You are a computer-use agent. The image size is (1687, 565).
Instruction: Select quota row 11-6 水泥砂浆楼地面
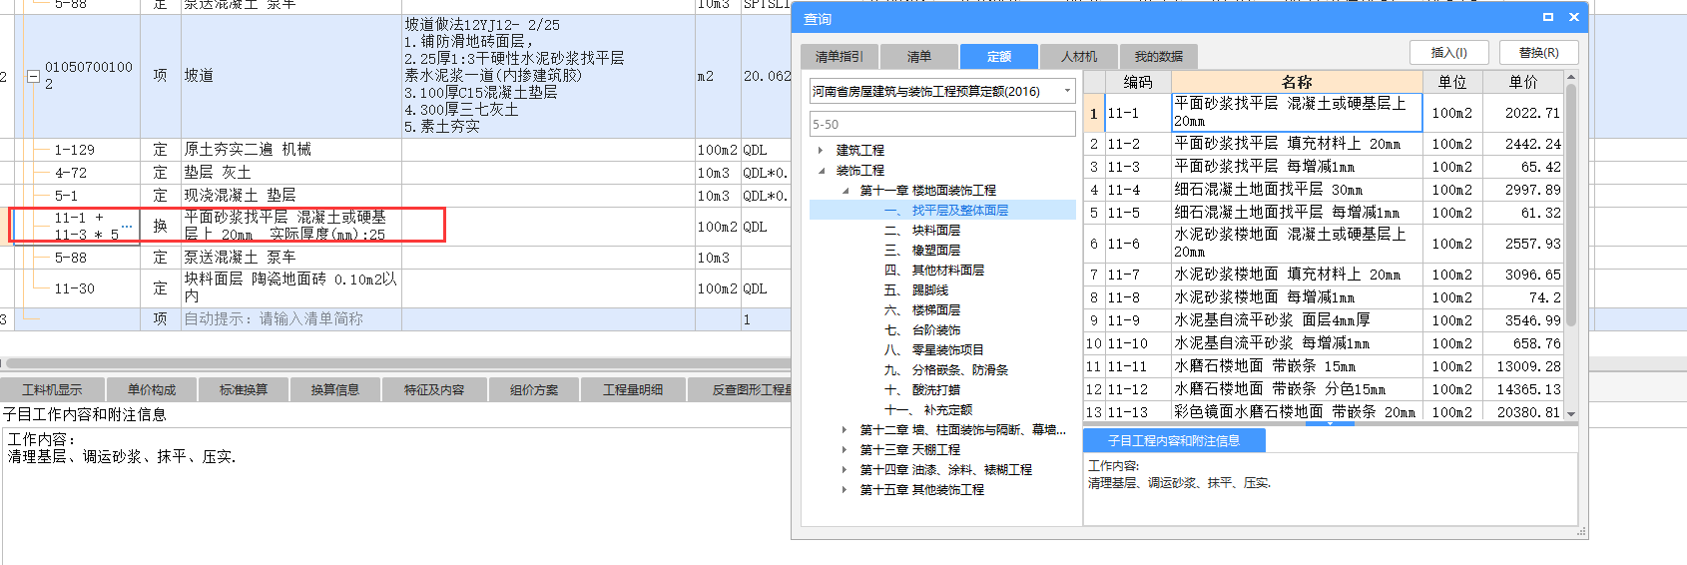click(1324, 243)
